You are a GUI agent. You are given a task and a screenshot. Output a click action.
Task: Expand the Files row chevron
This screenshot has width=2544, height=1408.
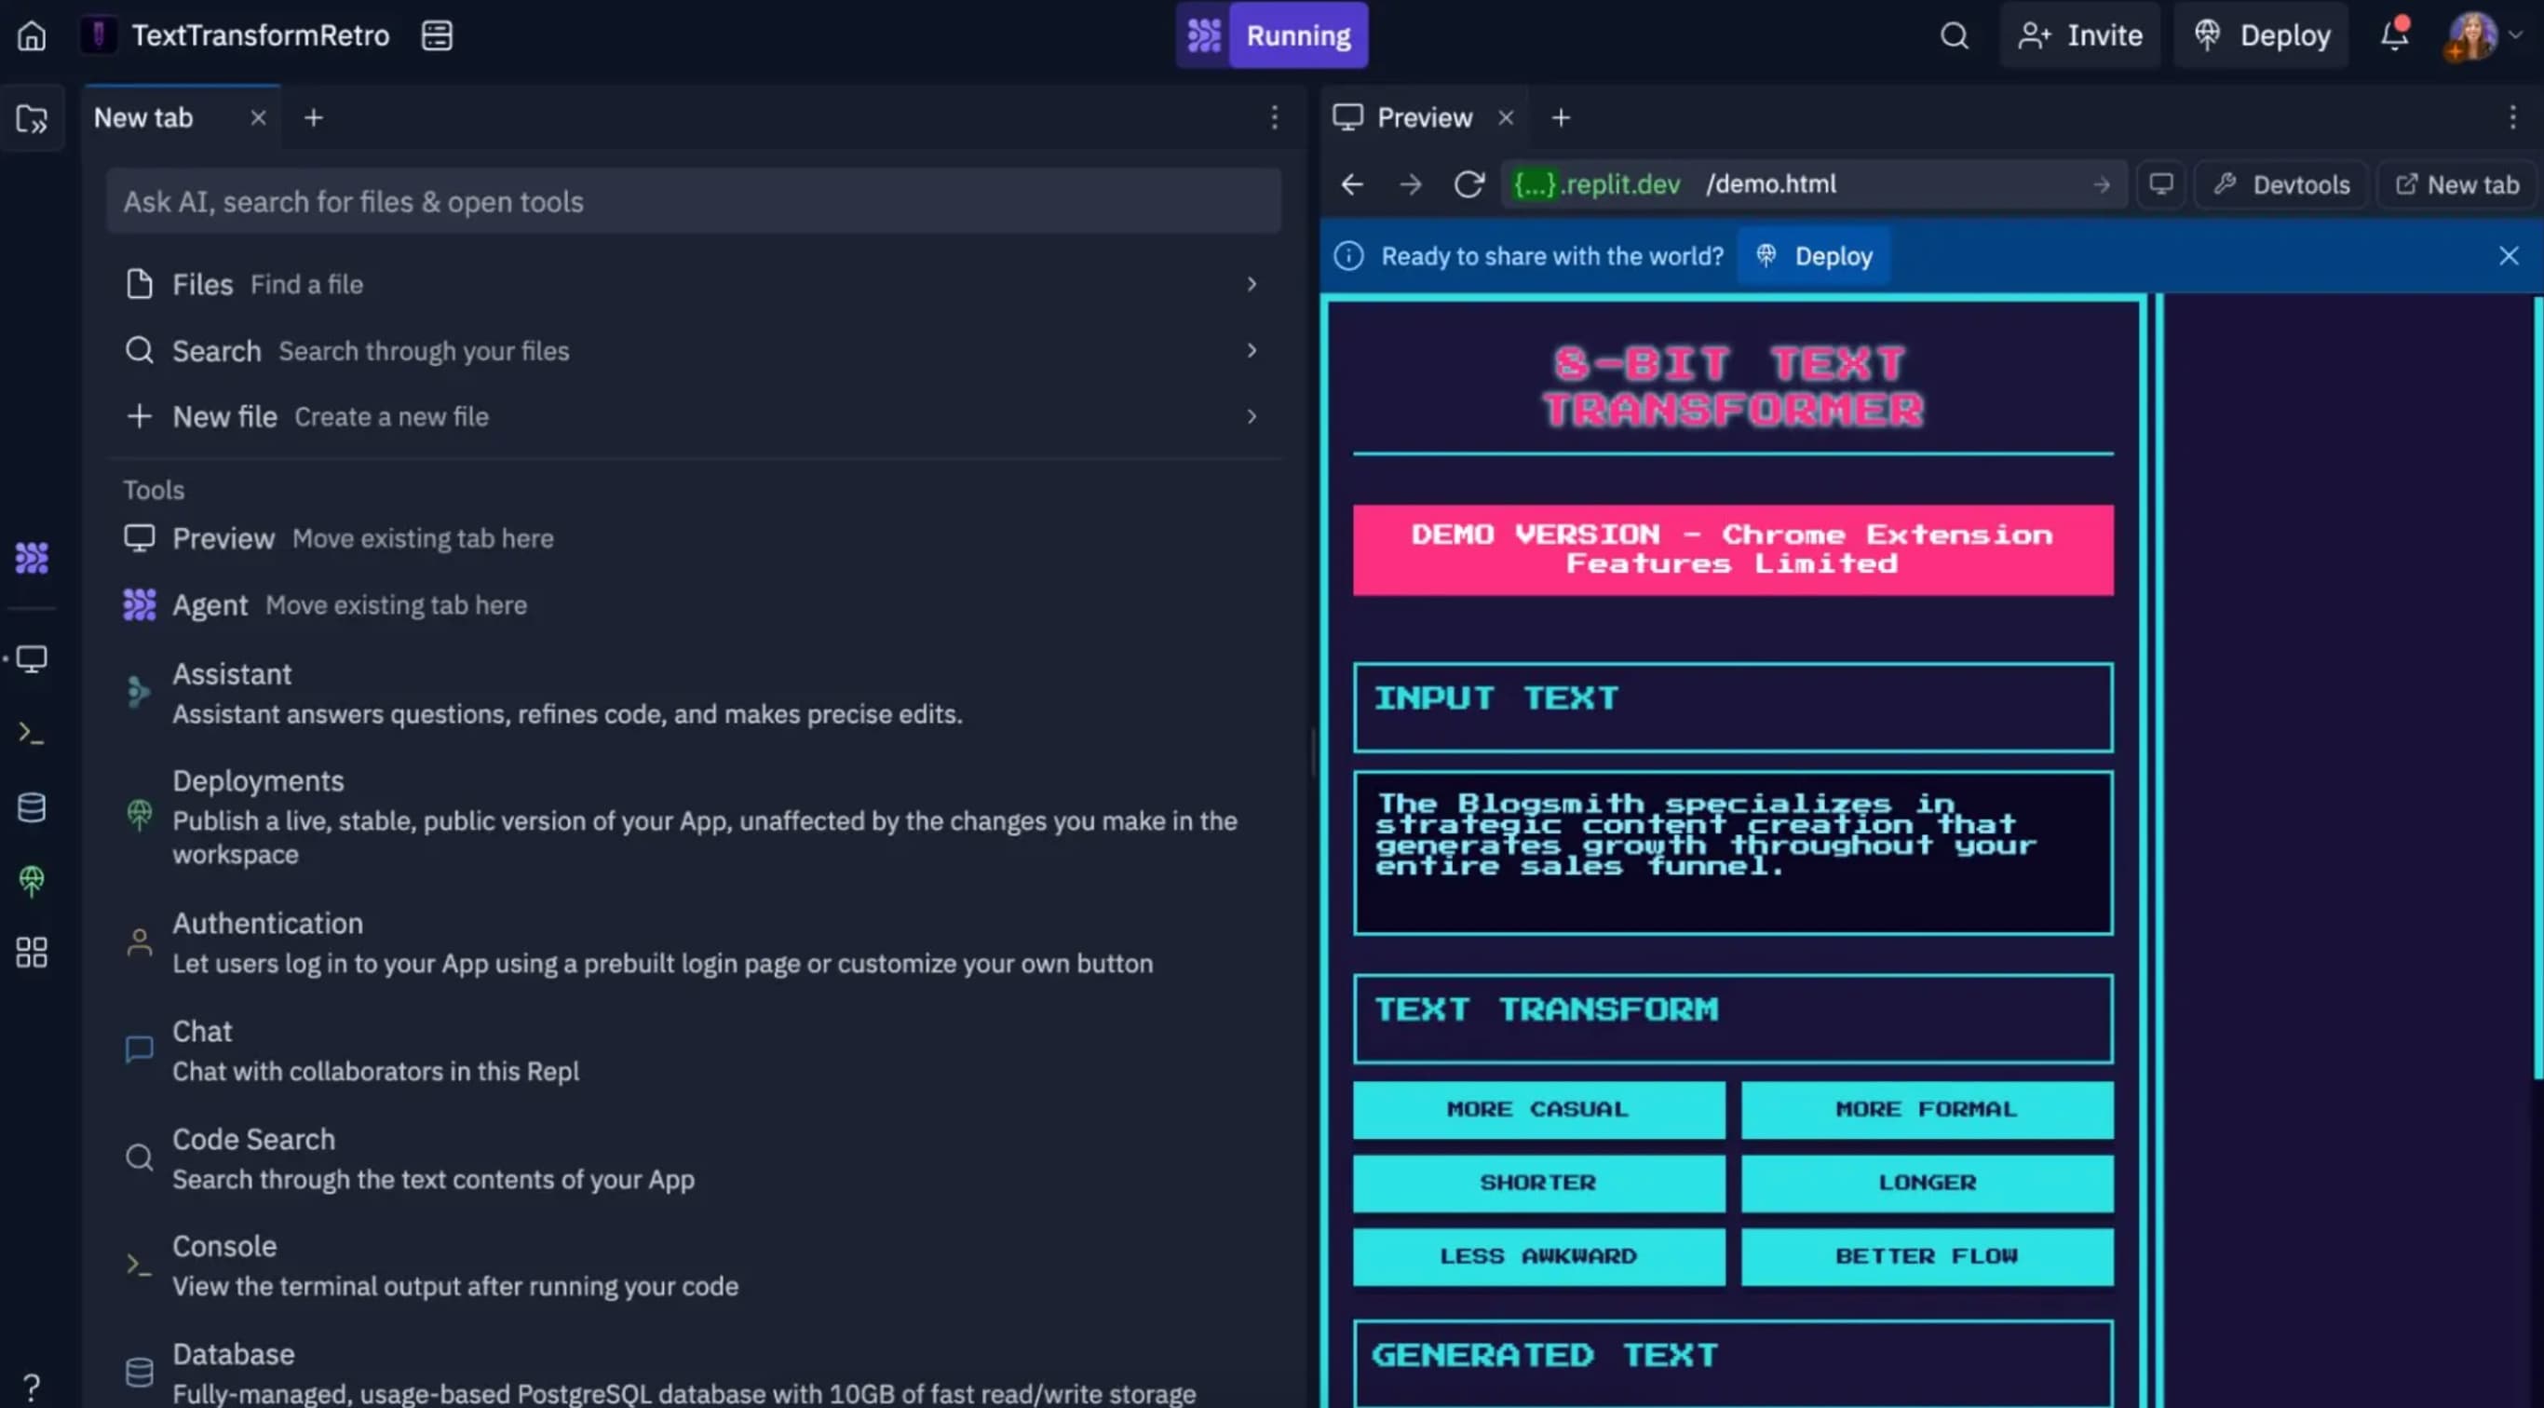[1252, 284]
